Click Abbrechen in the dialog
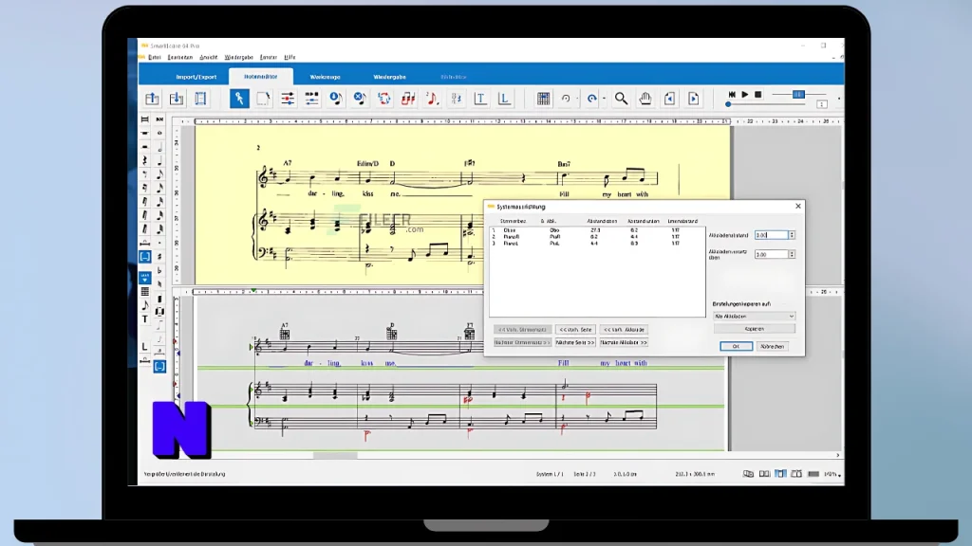 pos(773,347)
